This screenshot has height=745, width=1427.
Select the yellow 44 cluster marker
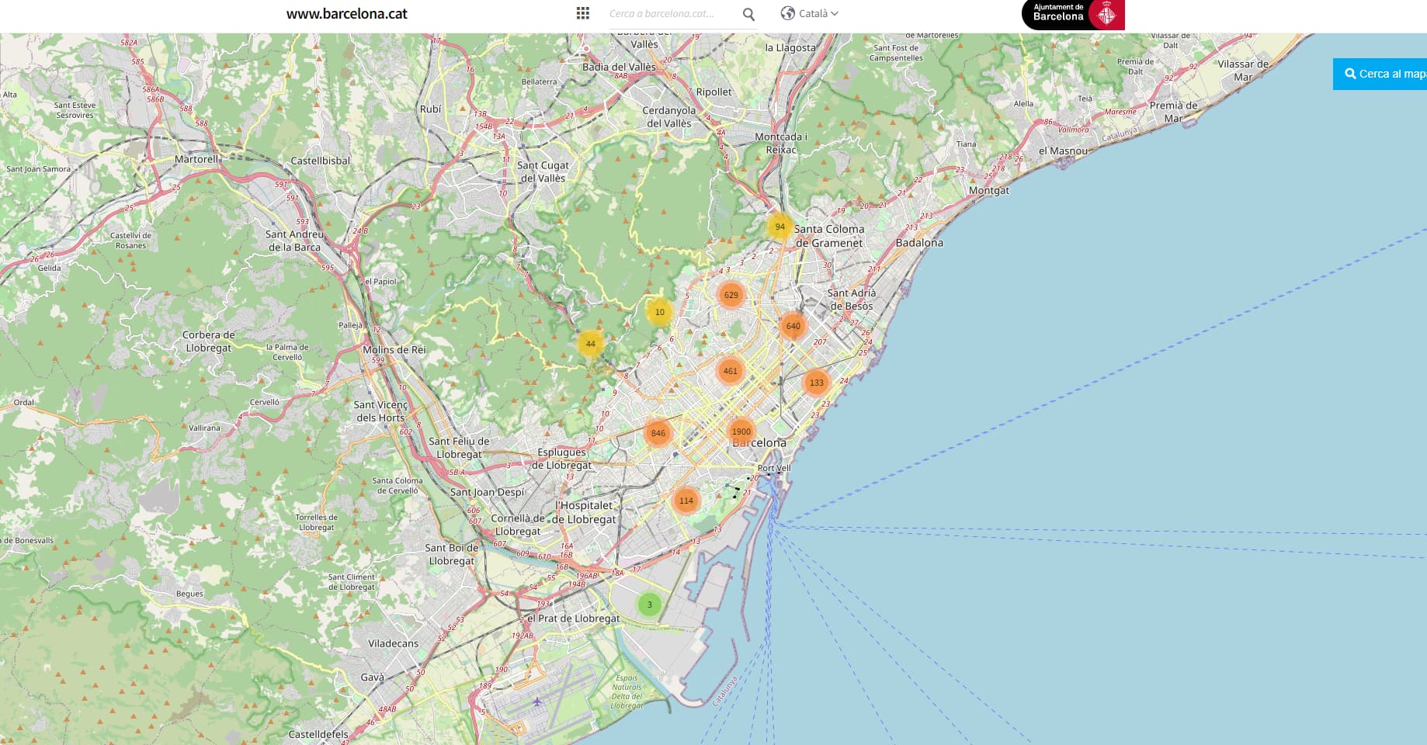click(591, 344)
